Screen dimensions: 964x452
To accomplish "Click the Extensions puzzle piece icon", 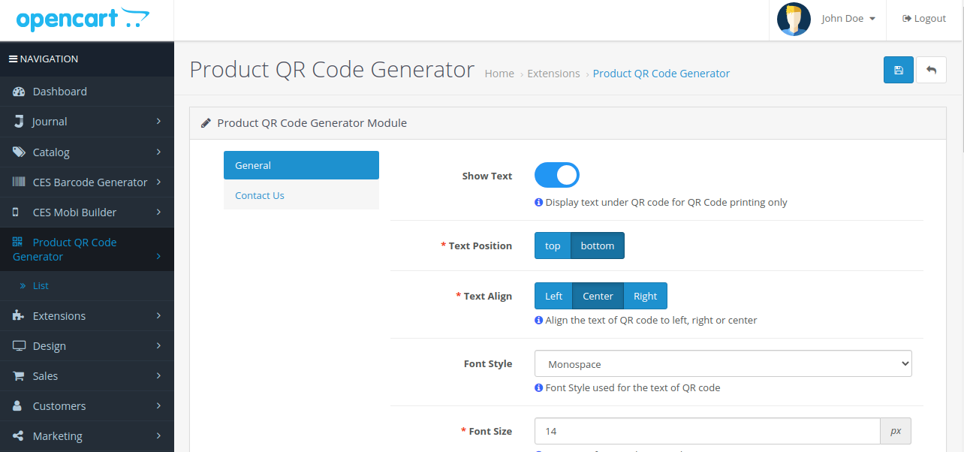I will pyautogui.click(x=19, y=316).
